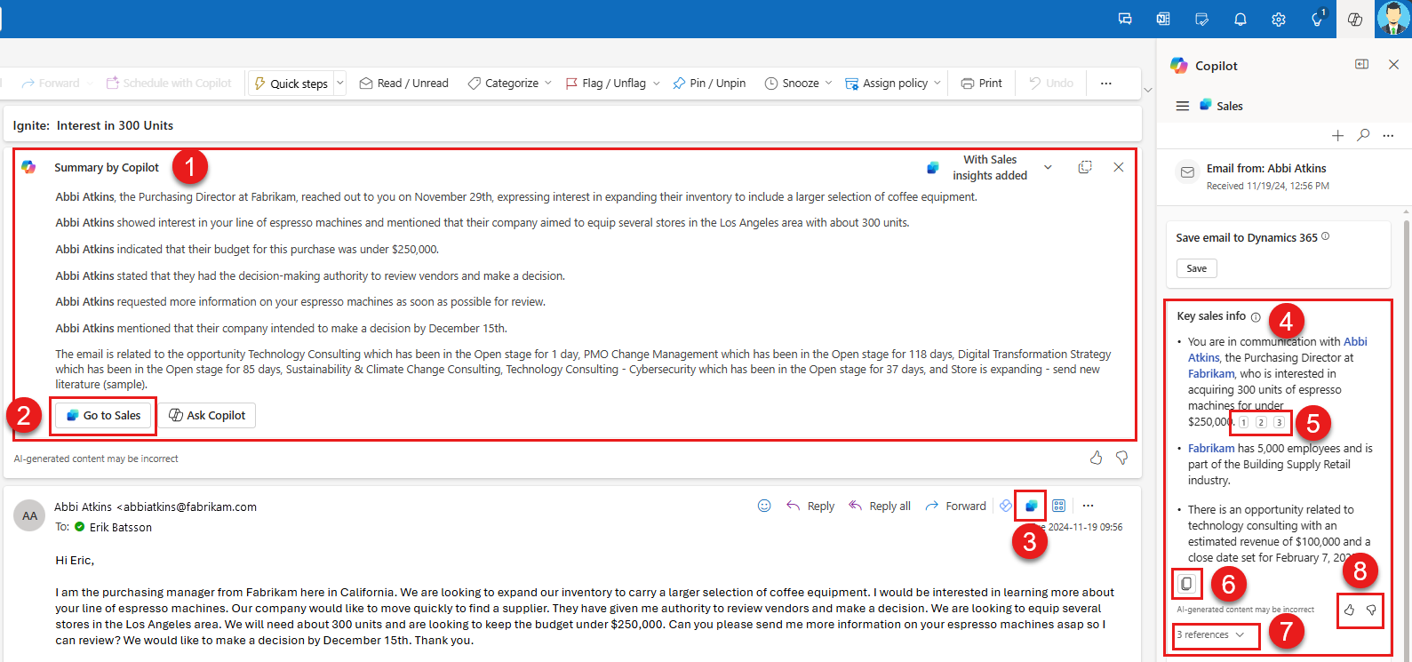Open the account profile picture
Image resolution: width=1412 pixels, height=662 pixels.
pos(1392,19)
